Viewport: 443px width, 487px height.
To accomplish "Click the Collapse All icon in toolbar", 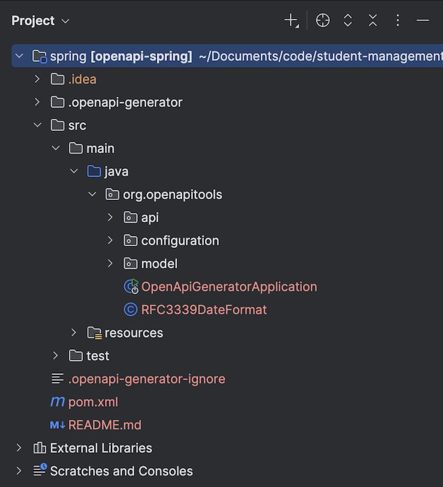I will 373,21.
